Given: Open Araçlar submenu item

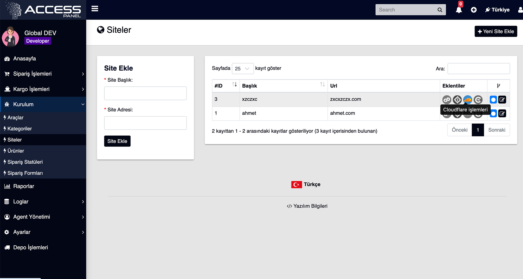Looking at the screenshot, I should click(x=43, y=118).
